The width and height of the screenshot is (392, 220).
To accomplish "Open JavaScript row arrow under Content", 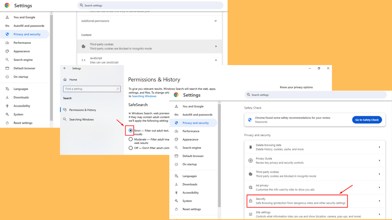I will 216,60.
